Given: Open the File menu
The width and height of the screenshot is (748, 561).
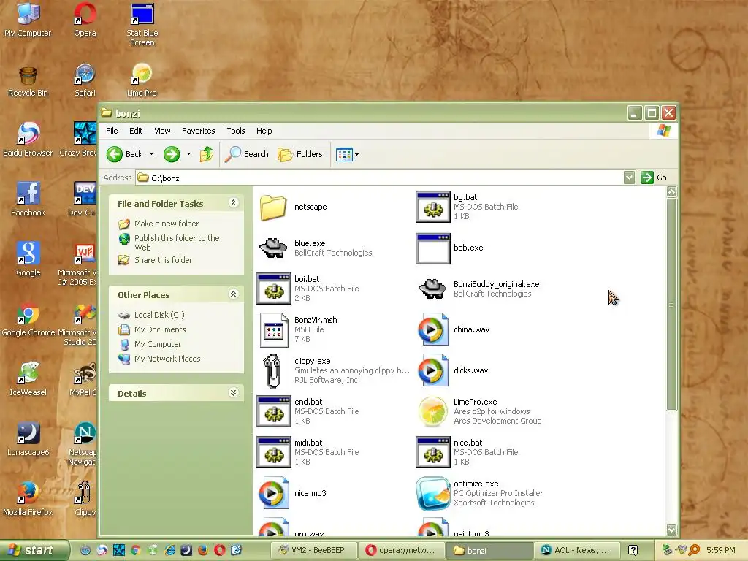Looking at the screenshot, I should (x=112, y=131).
